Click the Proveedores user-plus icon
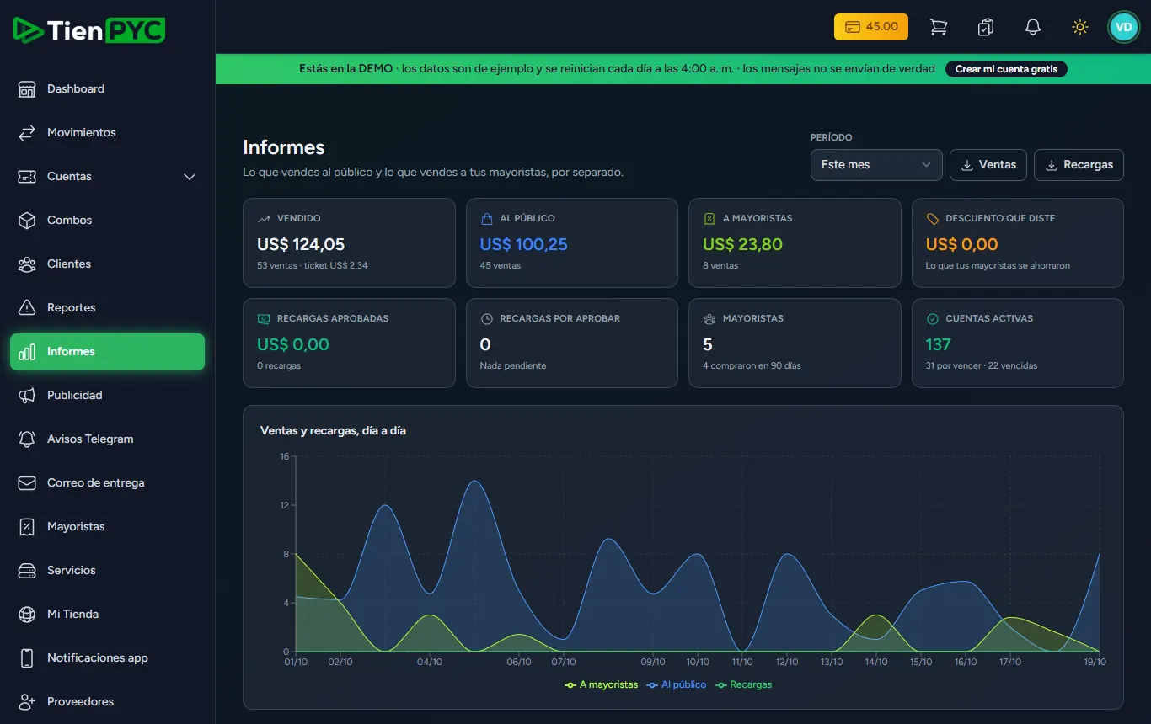This screenshot has width=1151, height=724. point(27,702)
